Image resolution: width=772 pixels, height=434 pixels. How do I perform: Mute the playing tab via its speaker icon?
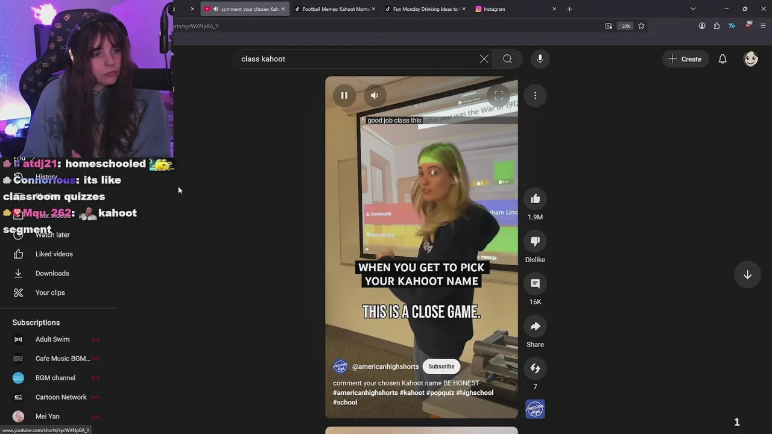[x=215, y=9]
